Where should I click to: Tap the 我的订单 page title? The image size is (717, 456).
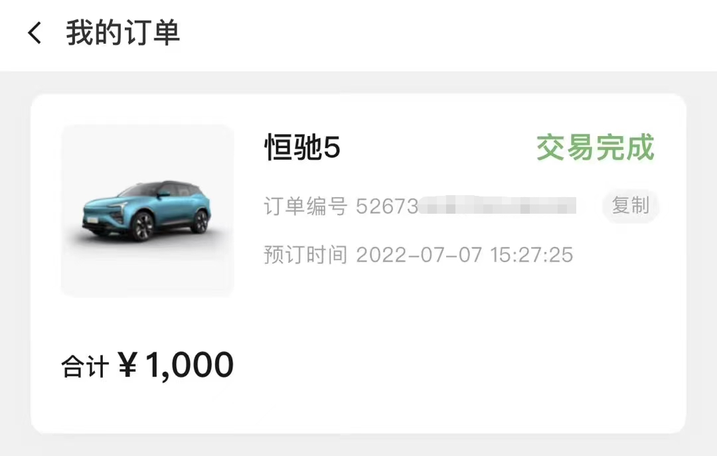(123, 33)
